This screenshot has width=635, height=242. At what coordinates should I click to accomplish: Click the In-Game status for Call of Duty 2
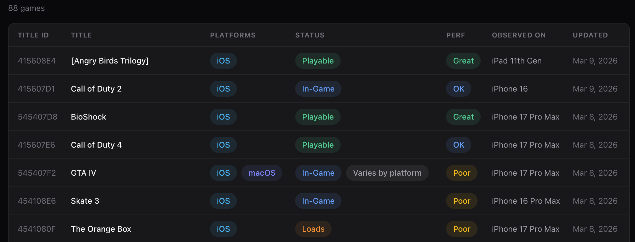tap(318, 89)
